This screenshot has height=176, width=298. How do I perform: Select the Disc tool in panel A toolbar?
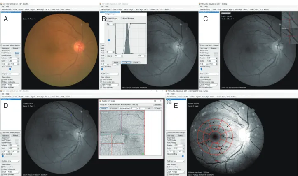click(x=58, y=9)
